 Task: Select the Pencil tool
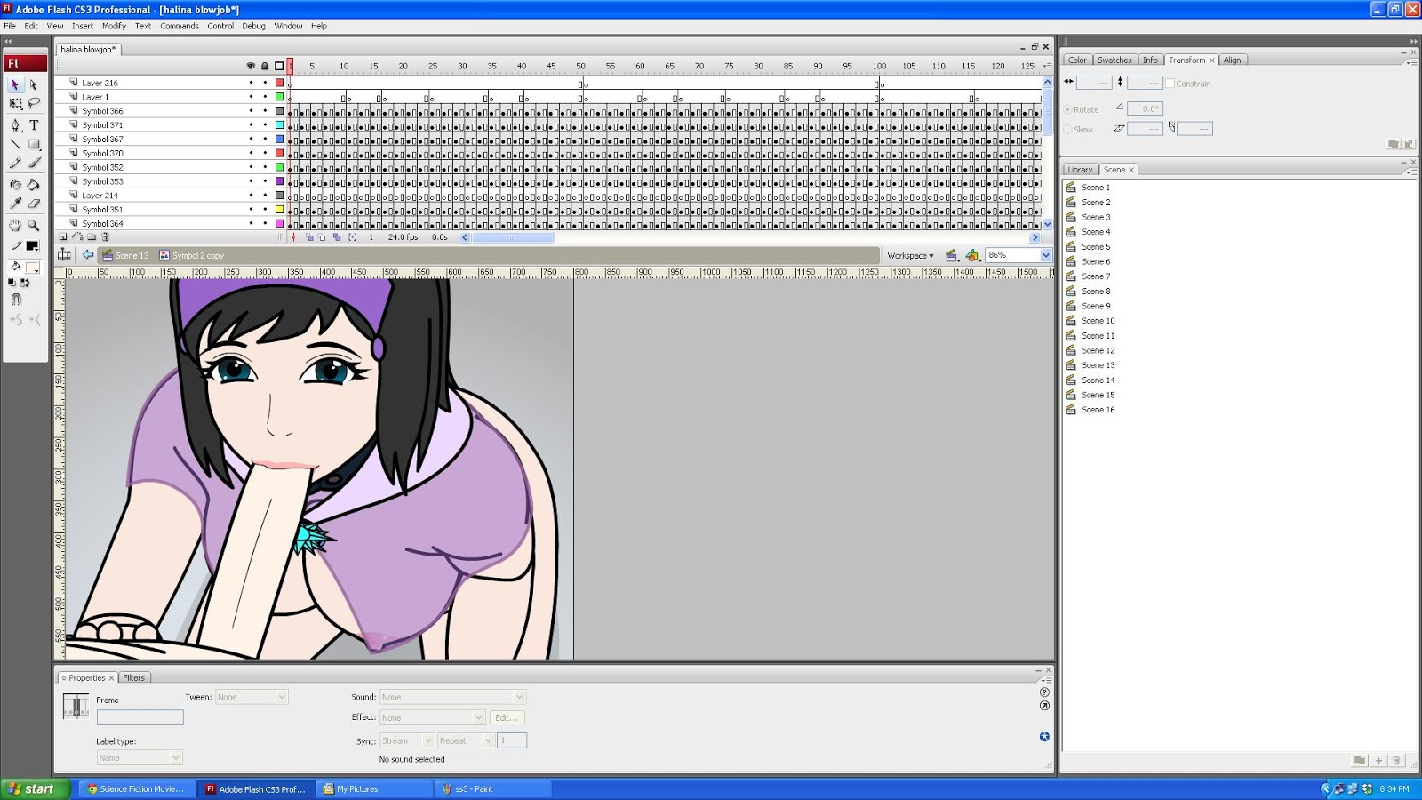[15, 164]
